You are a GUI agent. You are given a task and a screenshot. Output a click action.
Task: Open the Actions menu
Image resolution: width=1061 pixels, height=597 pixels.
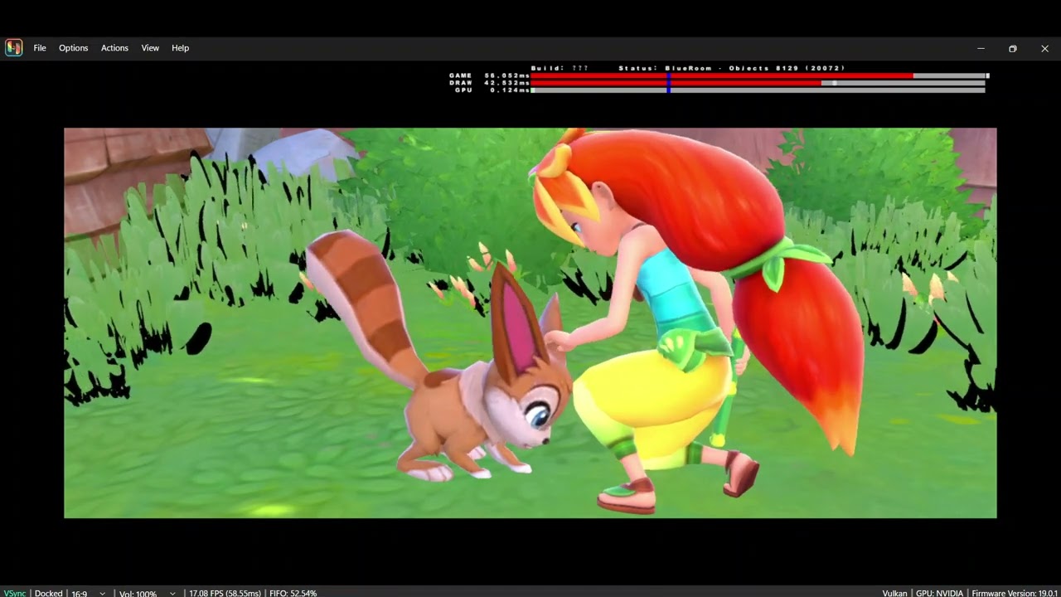(114, 48)
